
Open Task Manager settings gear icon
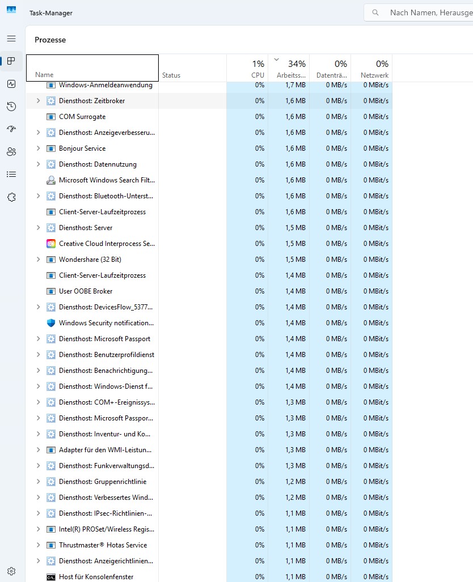click(11, 571)
